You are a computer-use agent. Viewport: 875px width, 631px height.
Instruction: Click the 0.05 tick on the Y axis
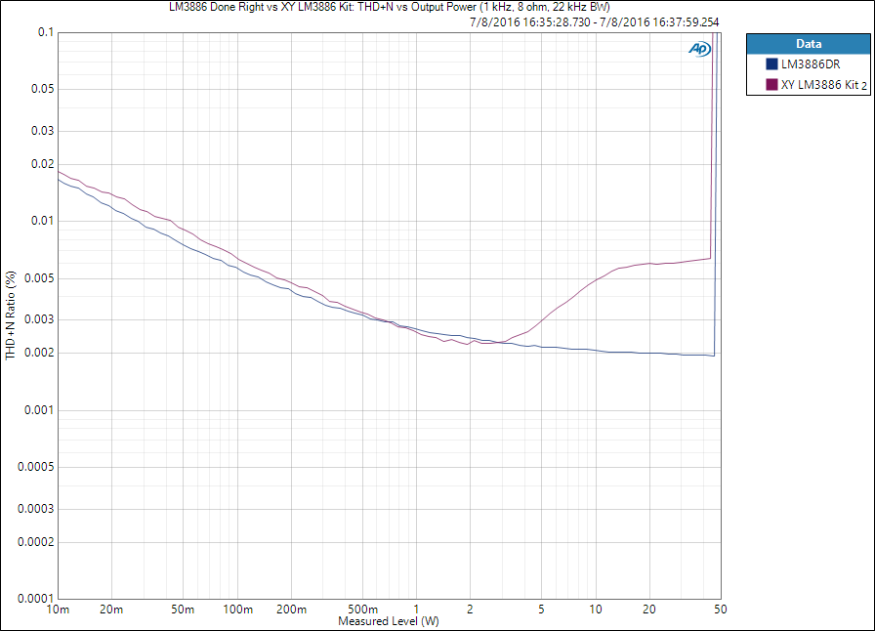42,89
